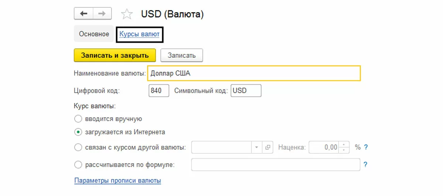Increase Наценка value with up arrow
Viewport: 443px width, 196px height.
point(344,145)
